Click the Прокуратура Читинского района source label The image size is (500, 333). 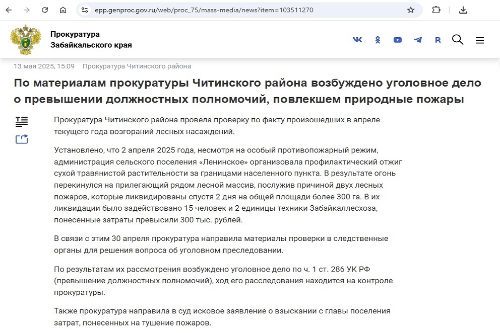137,66
